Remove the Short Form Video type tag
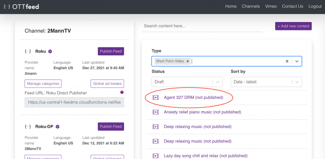325x159 pixels. 187,61
